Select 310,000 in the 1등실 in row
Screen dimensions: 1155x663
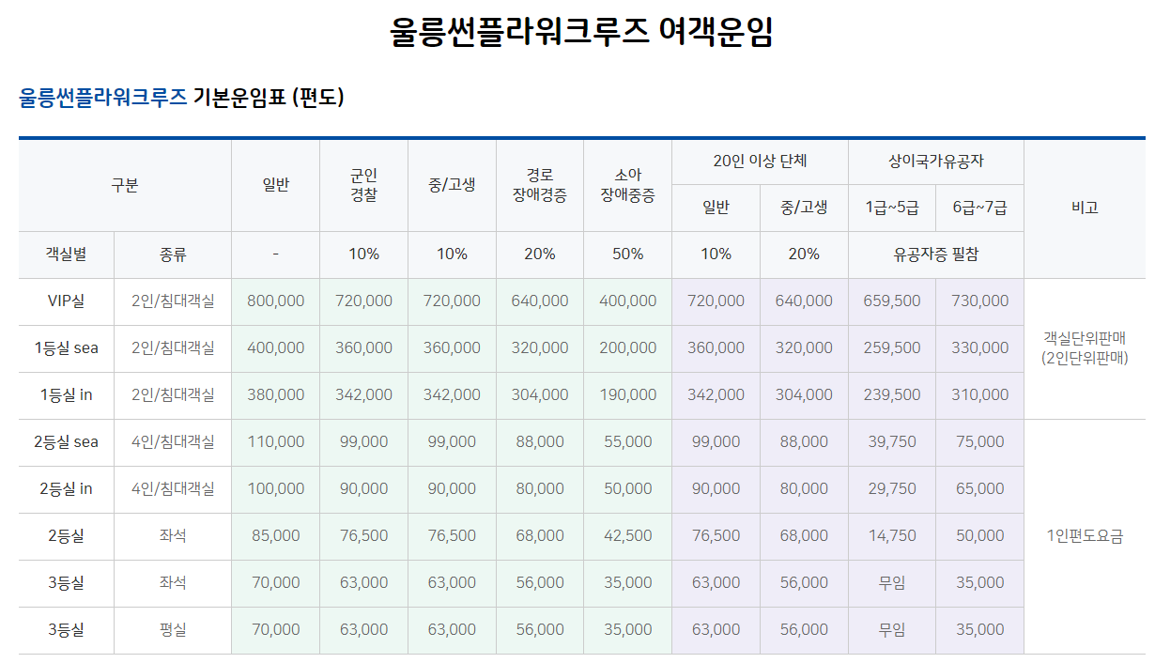pyautogui.click(x=980, y=395)
